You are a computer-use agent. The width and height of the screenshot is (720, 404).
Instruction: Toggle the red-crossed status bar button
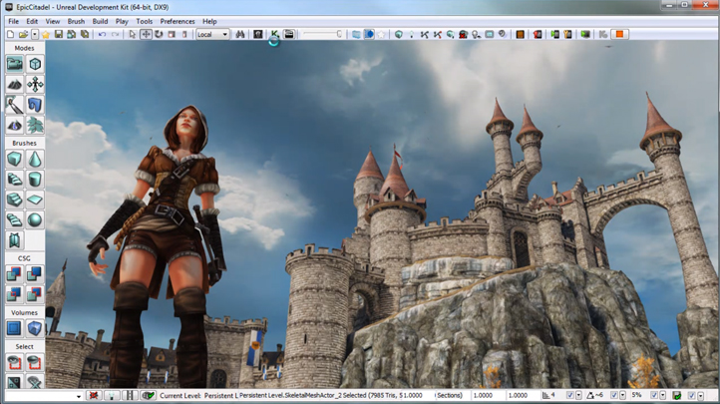click(x=94, y=395)
